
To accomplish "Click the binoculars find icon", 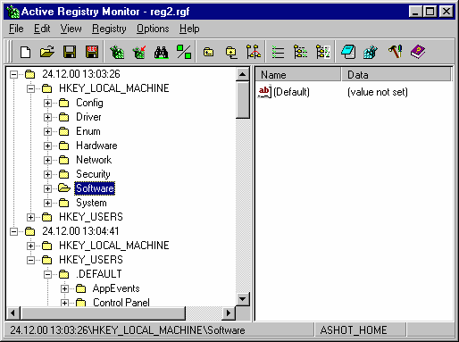I will click(162, 52).
